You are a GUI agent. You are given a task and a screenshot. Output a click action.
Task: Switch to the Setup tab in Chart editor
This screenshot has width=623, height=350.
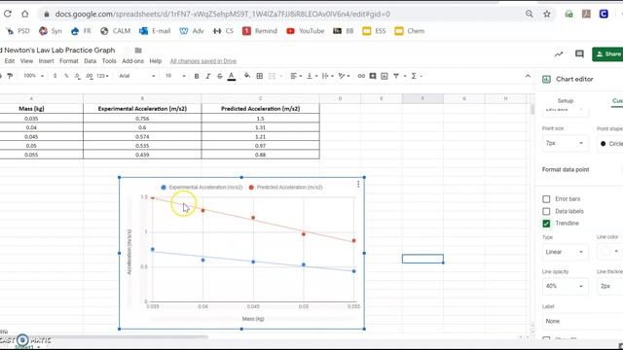(x=565, y=101)
